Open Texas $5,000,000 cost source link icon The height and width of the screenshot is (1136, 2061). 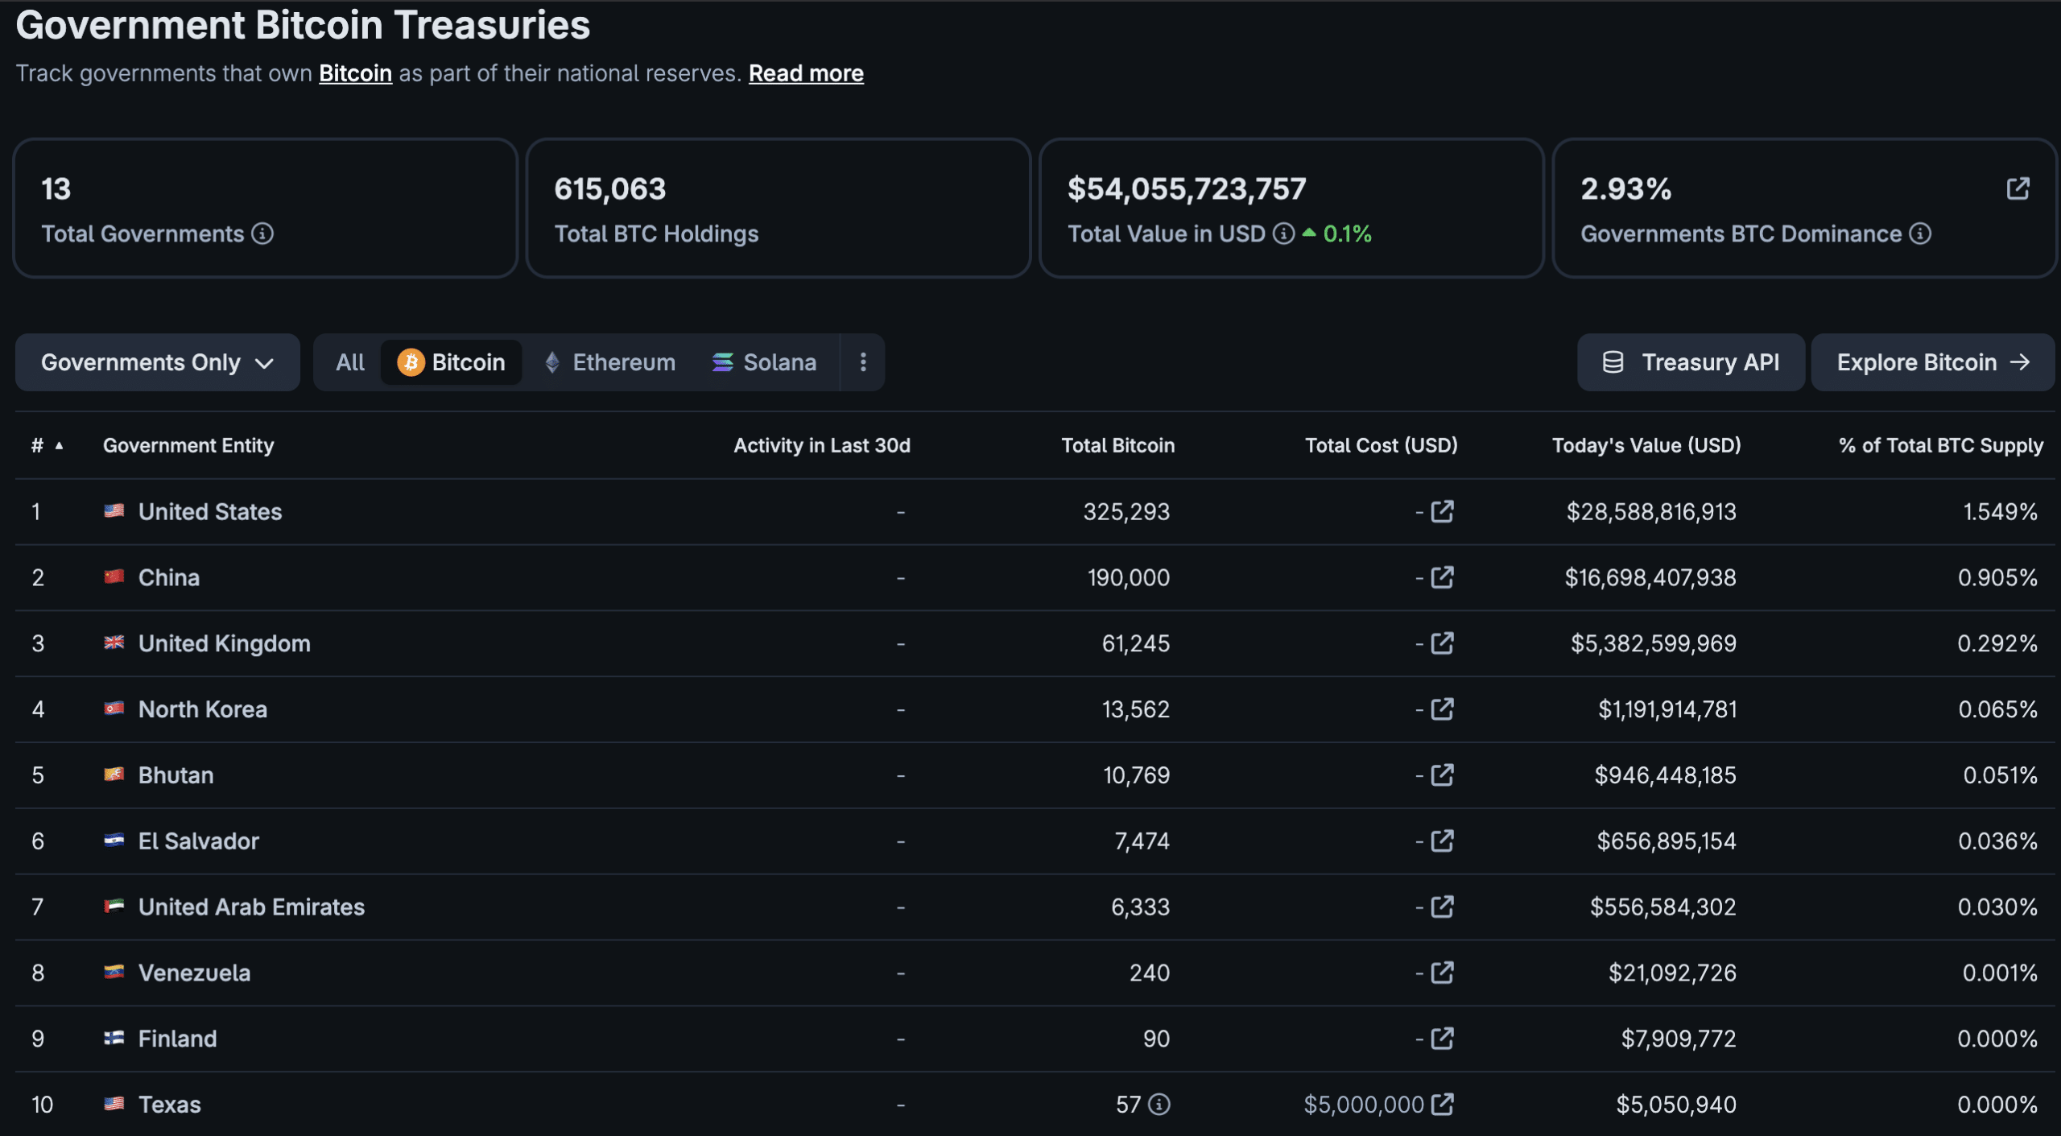pos(1442,1104)
